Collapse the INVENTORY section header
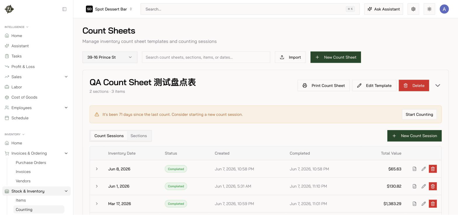This screenshot has height=215, width=458. point(15,134)
